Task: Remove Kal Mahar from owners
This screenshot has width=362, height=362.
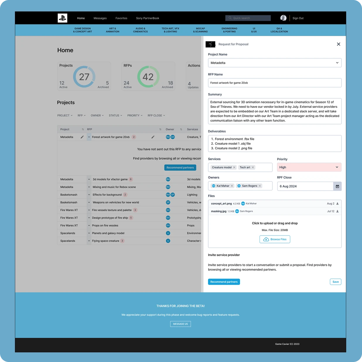Action: tap(232, 186)
